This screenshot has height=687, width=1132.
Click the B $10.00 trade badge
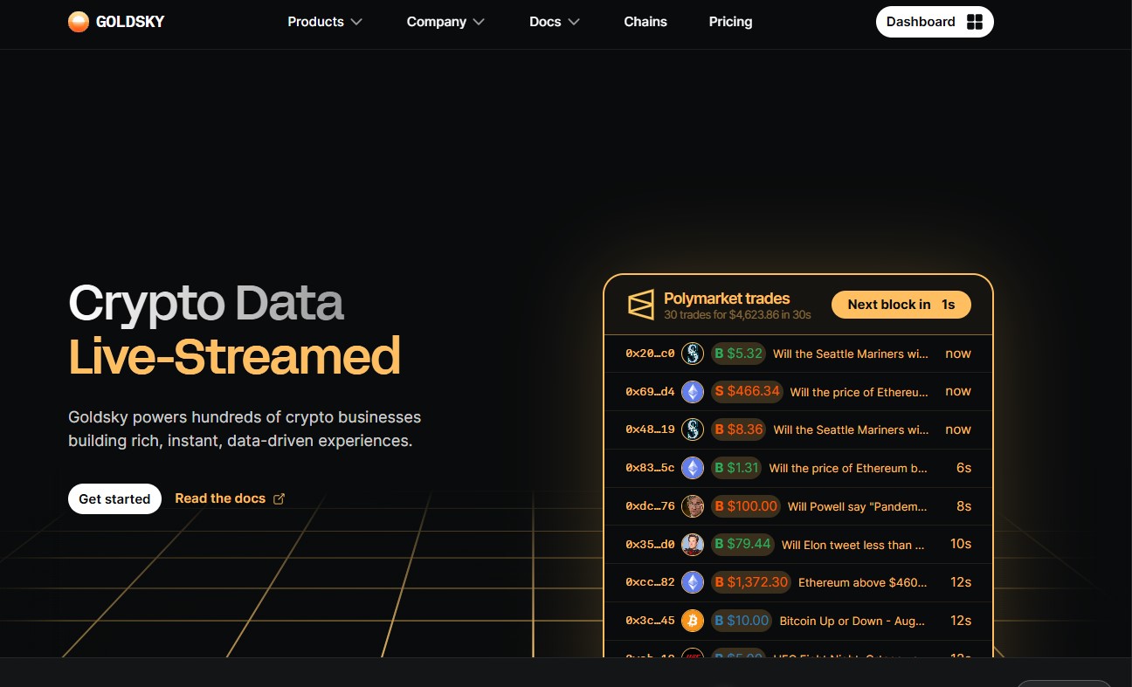coord(742,621)
